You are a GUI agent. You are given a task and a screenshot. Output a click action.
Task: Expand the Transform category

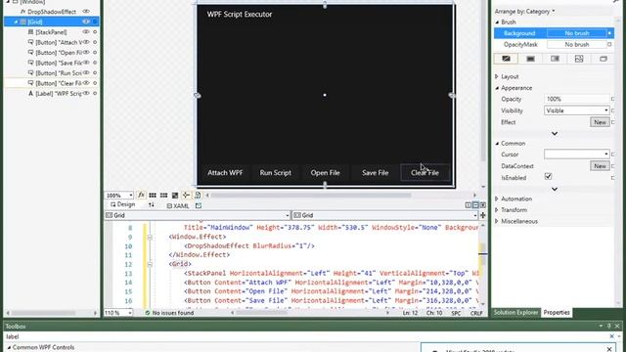(x=497, y=210)
